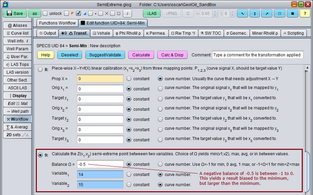Set Prop X to constant
Viewport: 313px width, 195px height.
[129, 78]
